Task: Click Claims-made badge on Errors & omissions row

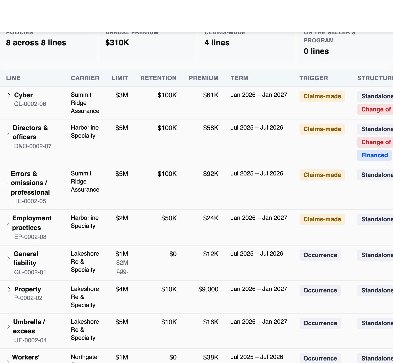Action: coord(322,175)
